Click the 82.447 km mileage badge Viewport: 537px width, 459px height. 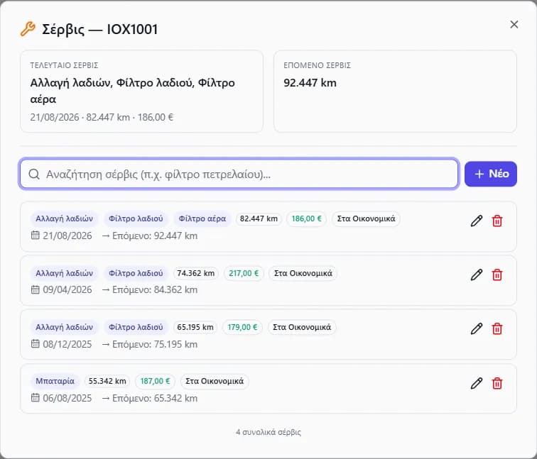(x=259, y=219)
